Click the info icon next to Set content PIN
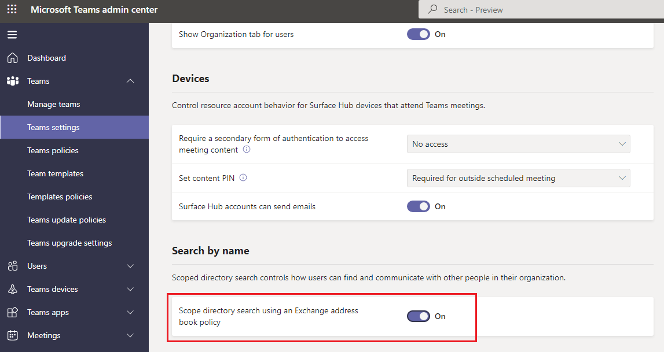This screenshot has height=352, width=664. coord(243,177)
